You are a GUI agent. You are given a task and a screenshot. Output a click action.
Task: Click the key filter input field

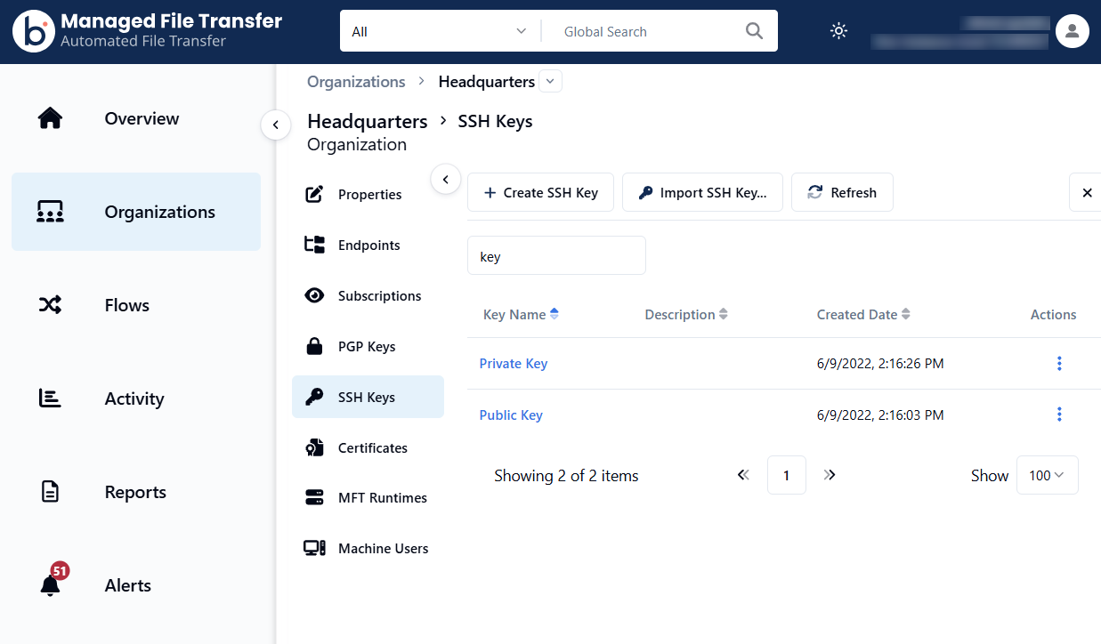(x=556, y=255)
